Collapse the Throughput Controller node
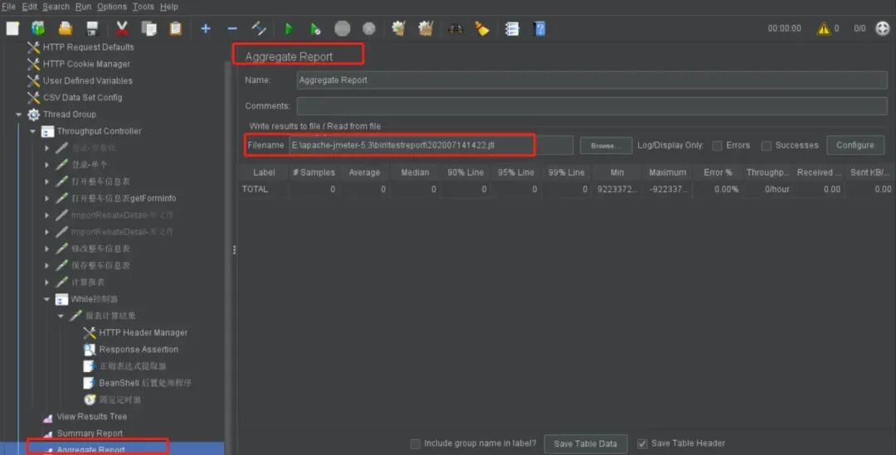 click(32, 131)
